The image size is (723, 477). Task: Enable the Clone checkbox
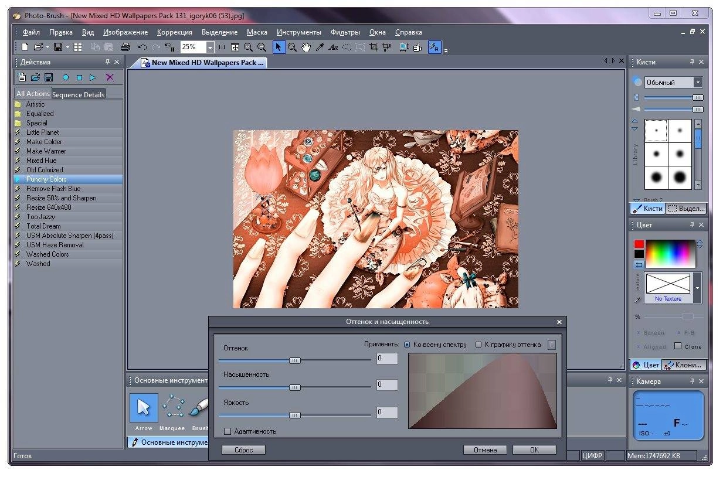(678, 346)
